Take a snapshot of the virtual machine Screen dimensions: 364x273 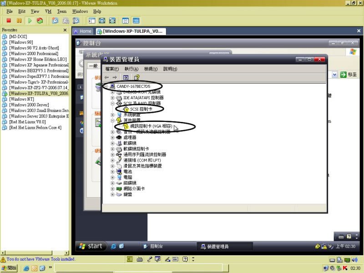55,20
